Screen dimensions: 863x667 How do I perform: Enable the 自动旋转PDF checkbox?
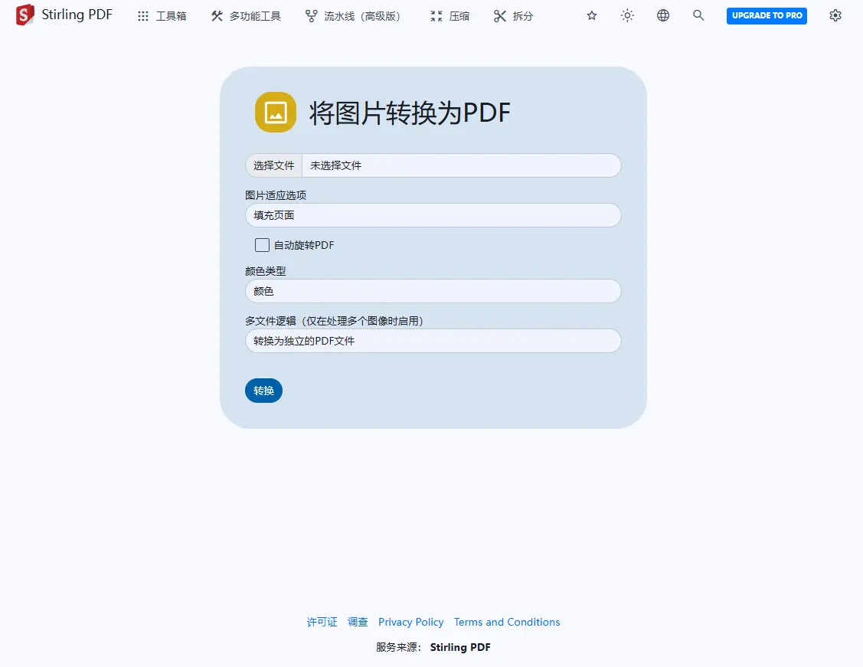262,245
